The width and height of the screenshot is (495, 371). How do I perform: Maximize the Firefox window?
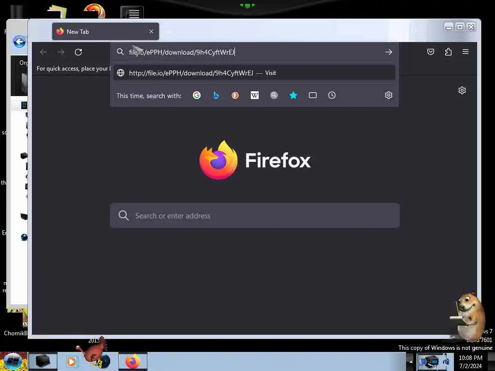(460, 28)
